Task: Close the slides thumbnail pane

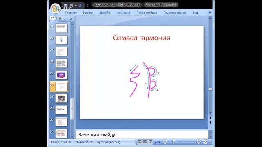Action: [x=71, y=19]
